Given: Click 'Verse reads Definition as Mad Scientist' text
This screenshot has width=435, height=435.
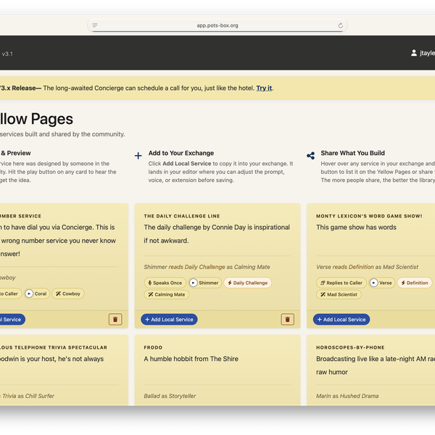Looking at the screenshot, I should coord(367,267).
